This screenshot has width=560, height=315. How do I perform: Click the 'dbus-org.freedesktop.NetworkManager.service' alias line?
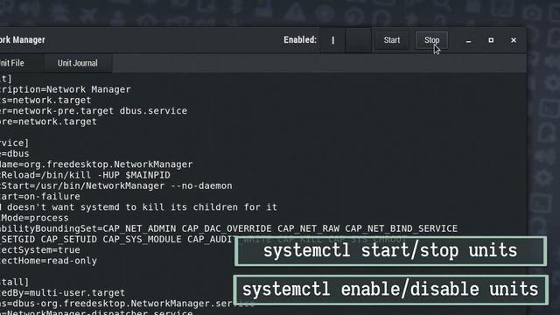point(127,304)
